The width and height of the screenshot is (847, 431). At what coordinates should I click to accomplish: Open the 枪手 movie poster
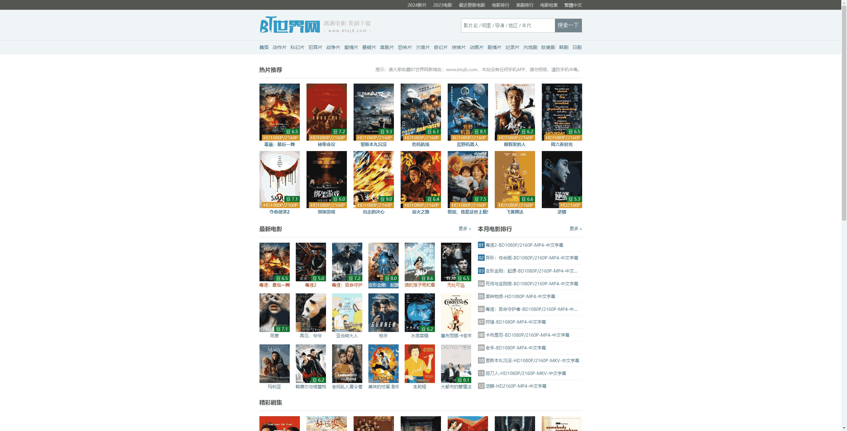(x=383, y=313)
